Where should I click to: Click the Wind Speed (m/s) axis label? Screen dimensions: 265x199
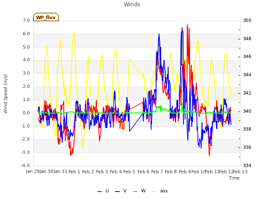coord(5,94)
